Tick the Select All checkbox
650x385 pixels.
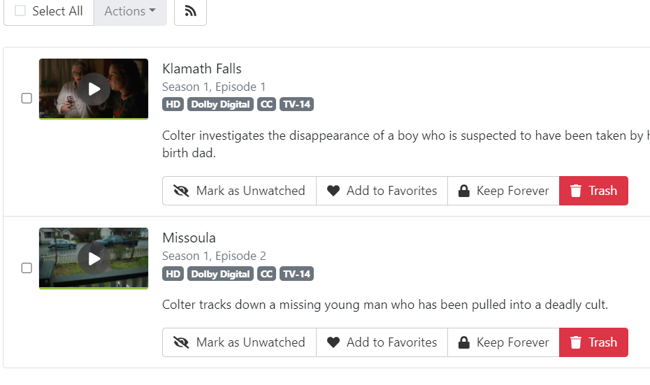point(20,11)
